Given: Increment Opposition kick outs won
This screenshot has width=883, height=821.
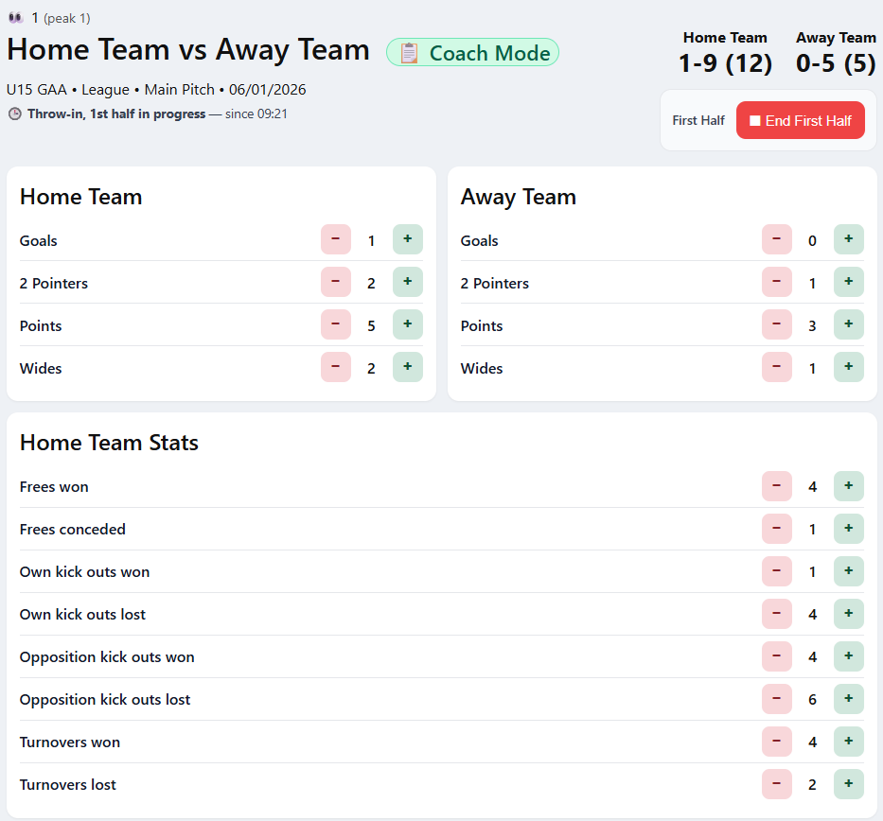Looking at the screenshot, I should (849, 656).
